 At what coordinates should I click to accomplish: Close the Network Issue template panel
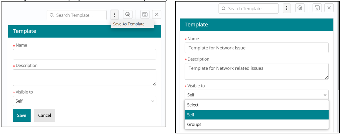[x=329, y=8]
